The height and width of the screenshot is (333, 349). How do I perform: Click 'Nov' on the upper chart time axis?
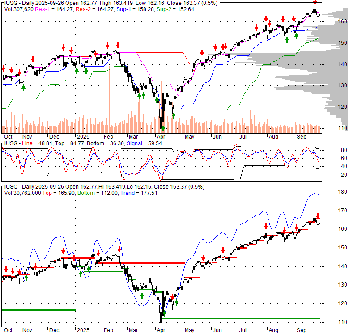click(27, 137)
